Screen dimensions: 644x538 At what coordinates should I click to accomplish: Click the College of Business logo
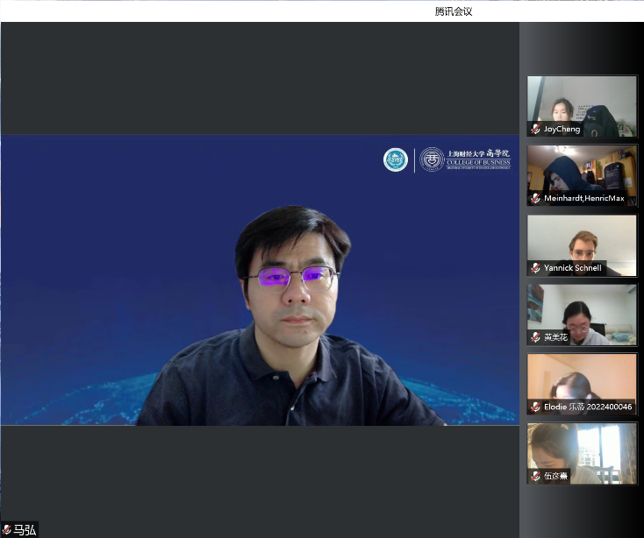465,159
